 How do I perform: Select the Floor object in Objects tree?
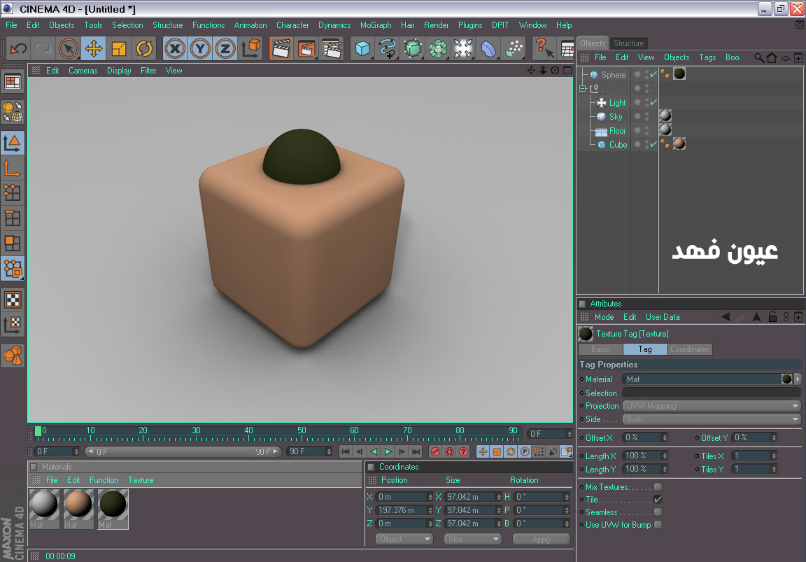click(x=617, y=131)
